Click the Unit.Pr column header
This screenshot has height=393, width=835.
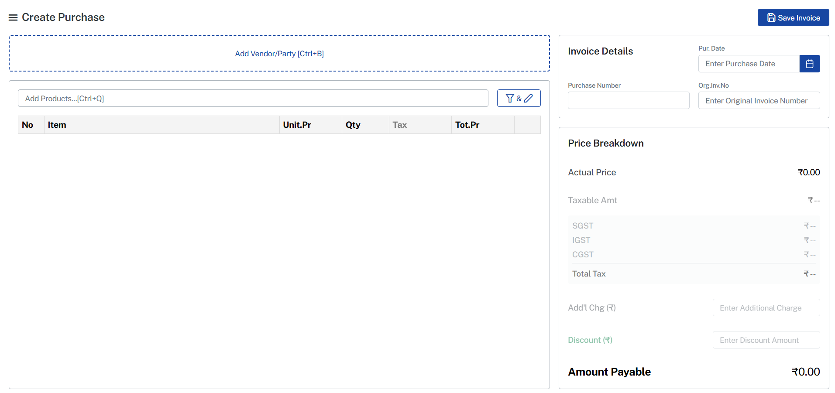tap(310, 125)
